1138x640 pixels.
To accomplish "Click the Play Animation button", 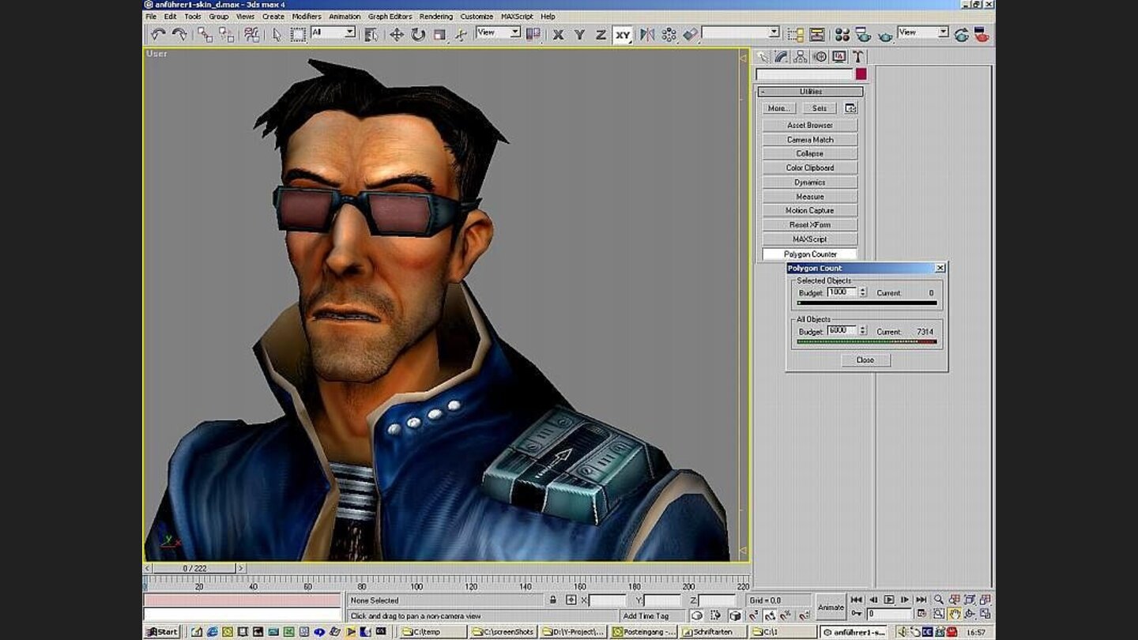I will pyautogui.click(x=889, y=600).
